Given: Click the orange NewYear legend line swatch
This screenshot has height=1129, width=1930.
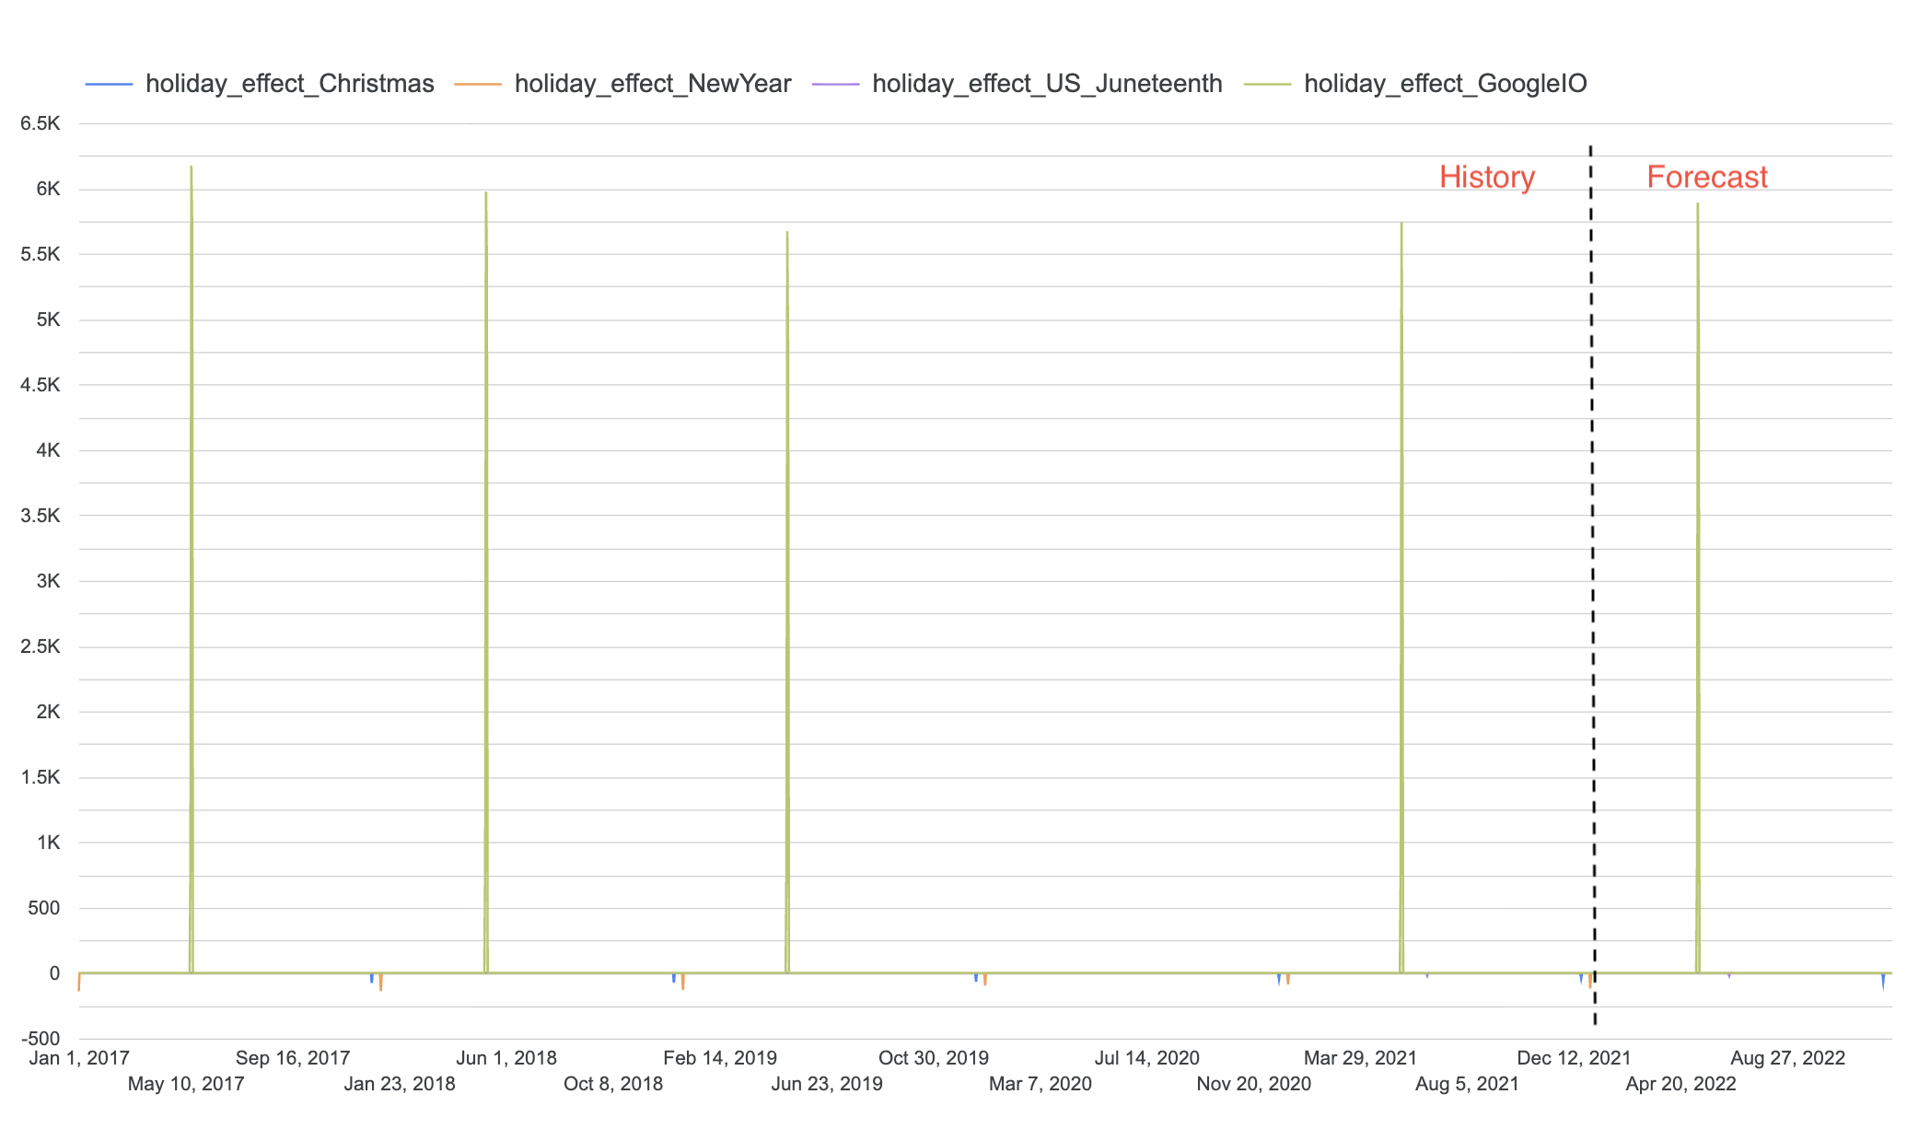Looking at the screenshot, I should tap(478, 85).
